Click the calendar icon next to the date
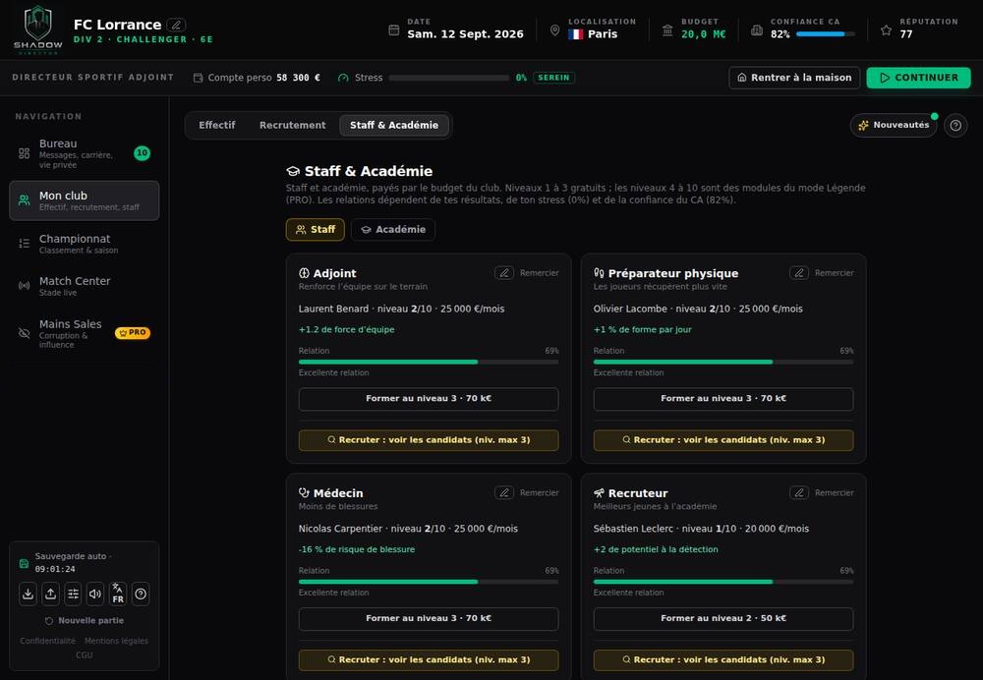This screenshot has height=680, width=983. [394, 30]
